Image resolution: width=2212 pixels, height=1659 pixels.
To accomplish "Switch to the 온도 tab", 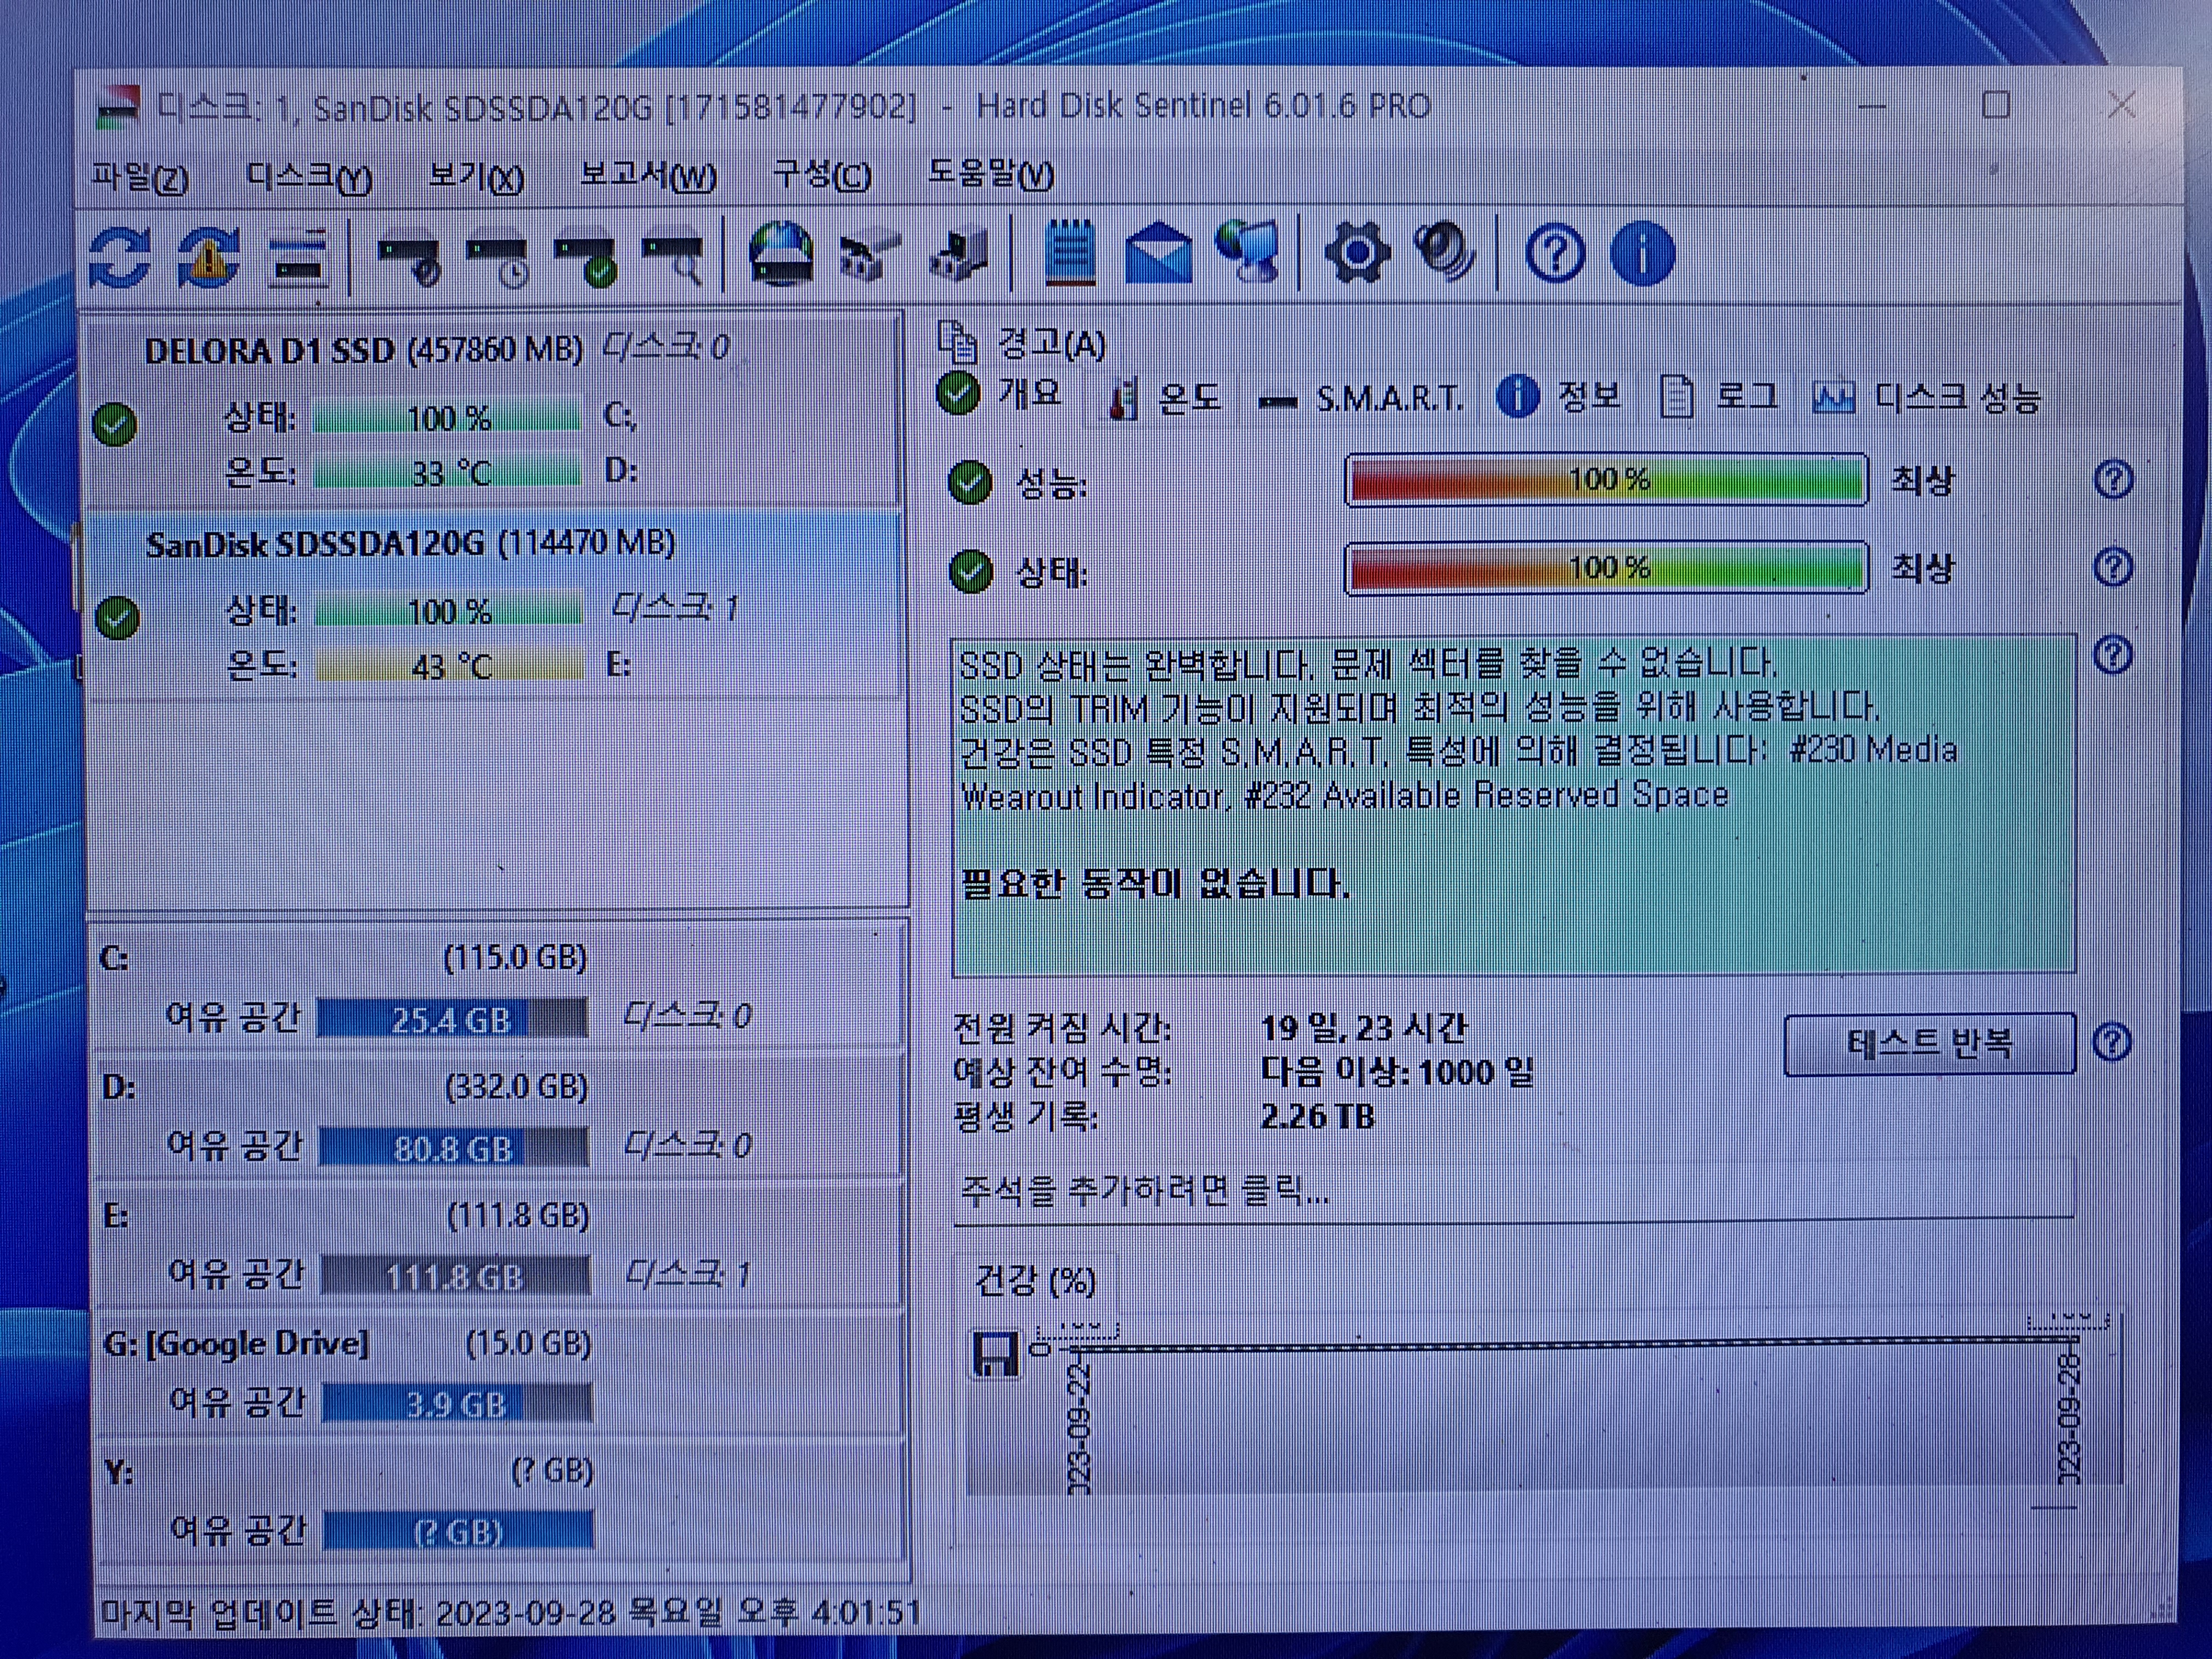I will [x=1164, y=399].
